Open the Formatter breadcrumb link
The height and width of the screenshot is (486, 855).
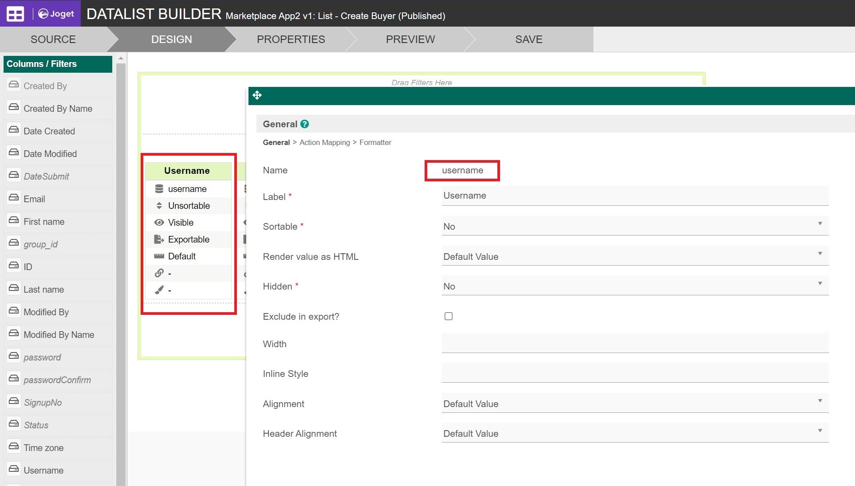[x=375, y=142]
